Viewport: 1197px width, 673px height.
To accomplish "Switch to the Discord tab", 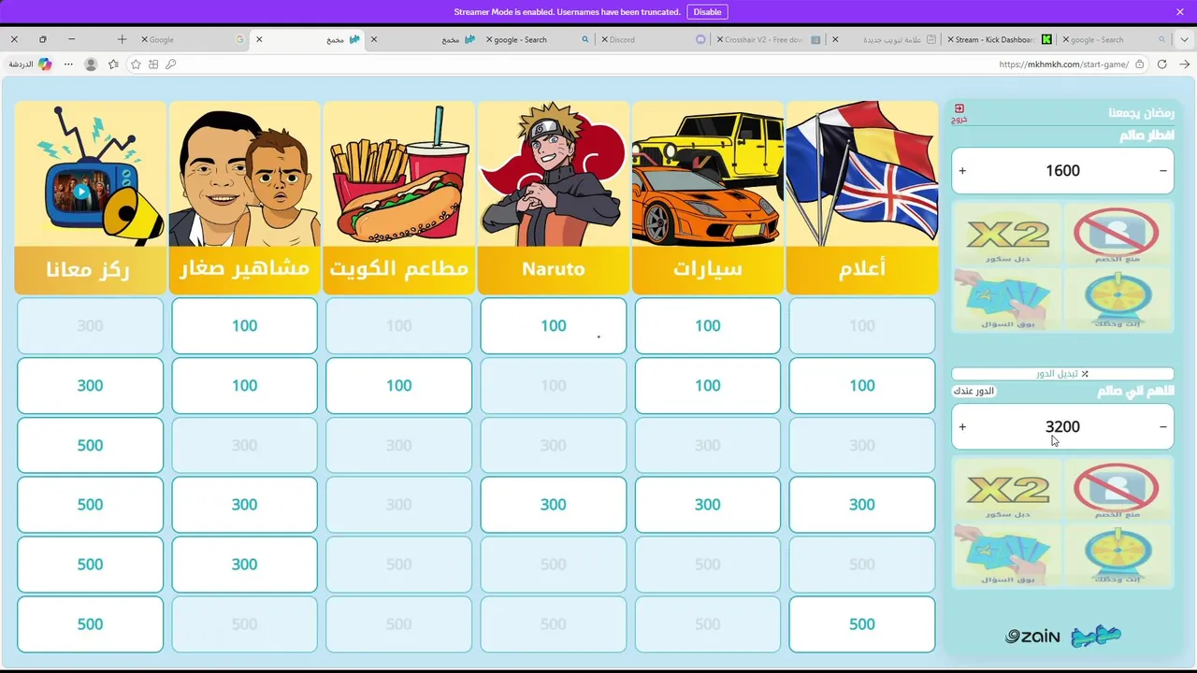I will (655, 39).
